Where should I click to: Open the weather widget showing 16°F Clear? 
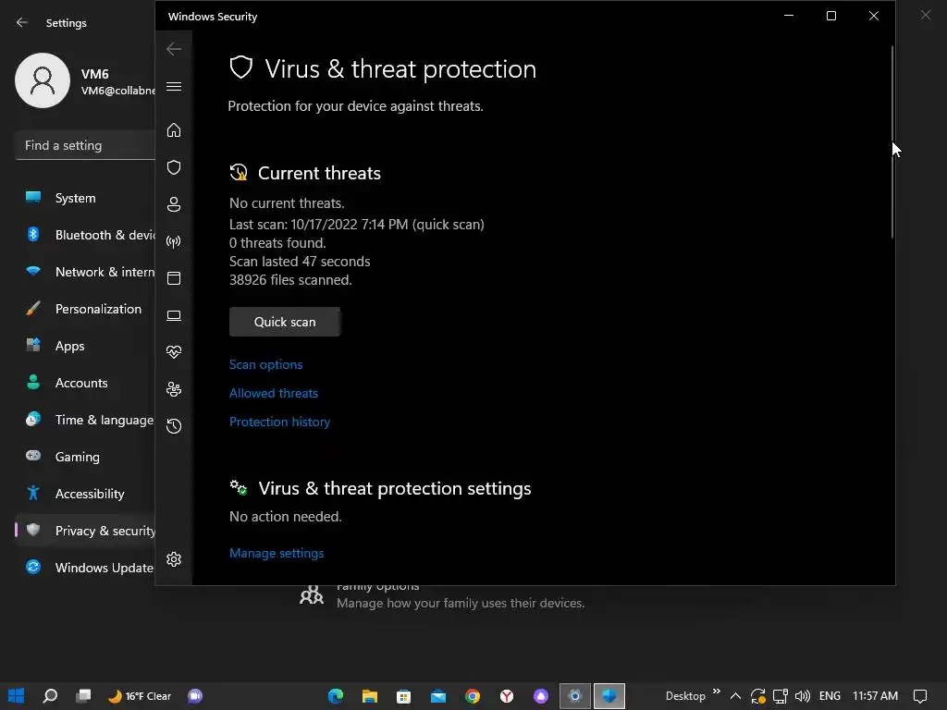click(x=140, y=696)
